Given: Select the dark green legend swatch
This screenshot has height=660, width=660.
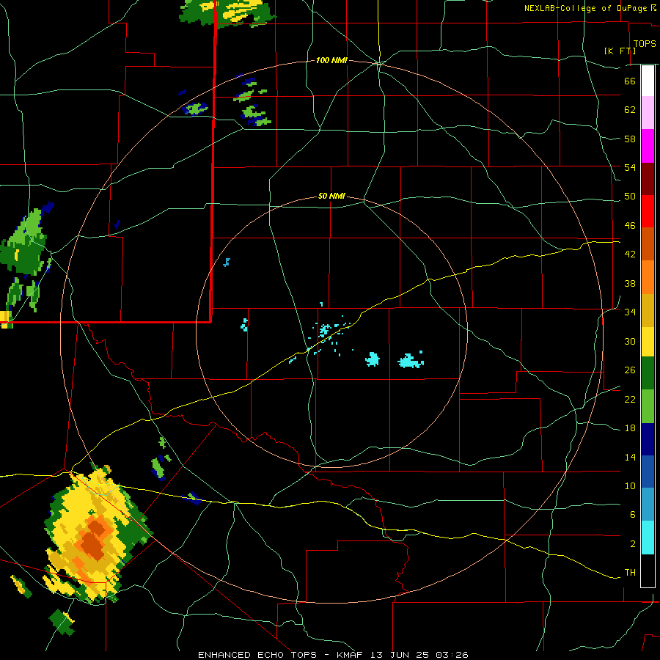Looking at the screenshot, I should click(648, 373).
